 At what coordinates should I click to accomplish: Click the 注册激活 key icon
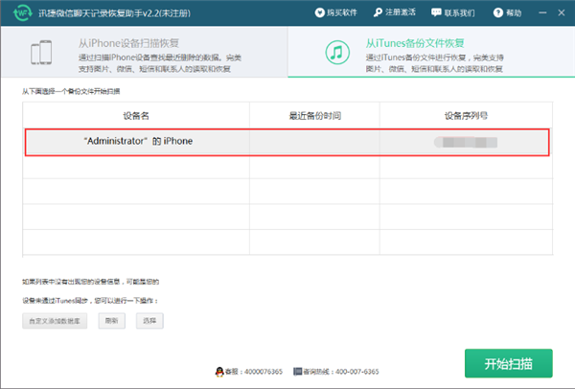coord(378,12)
